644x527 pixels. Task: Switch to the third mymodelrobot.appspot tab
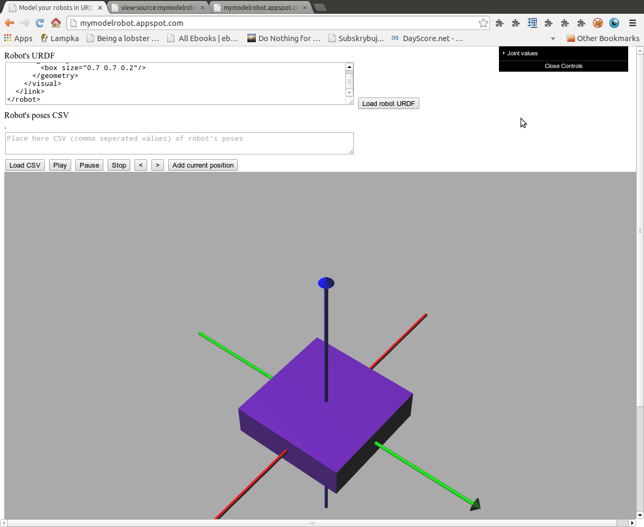(x=260, y=8)
